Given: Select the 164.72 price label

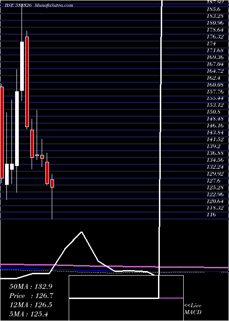Looking at the screenshot, I should 215,71.
